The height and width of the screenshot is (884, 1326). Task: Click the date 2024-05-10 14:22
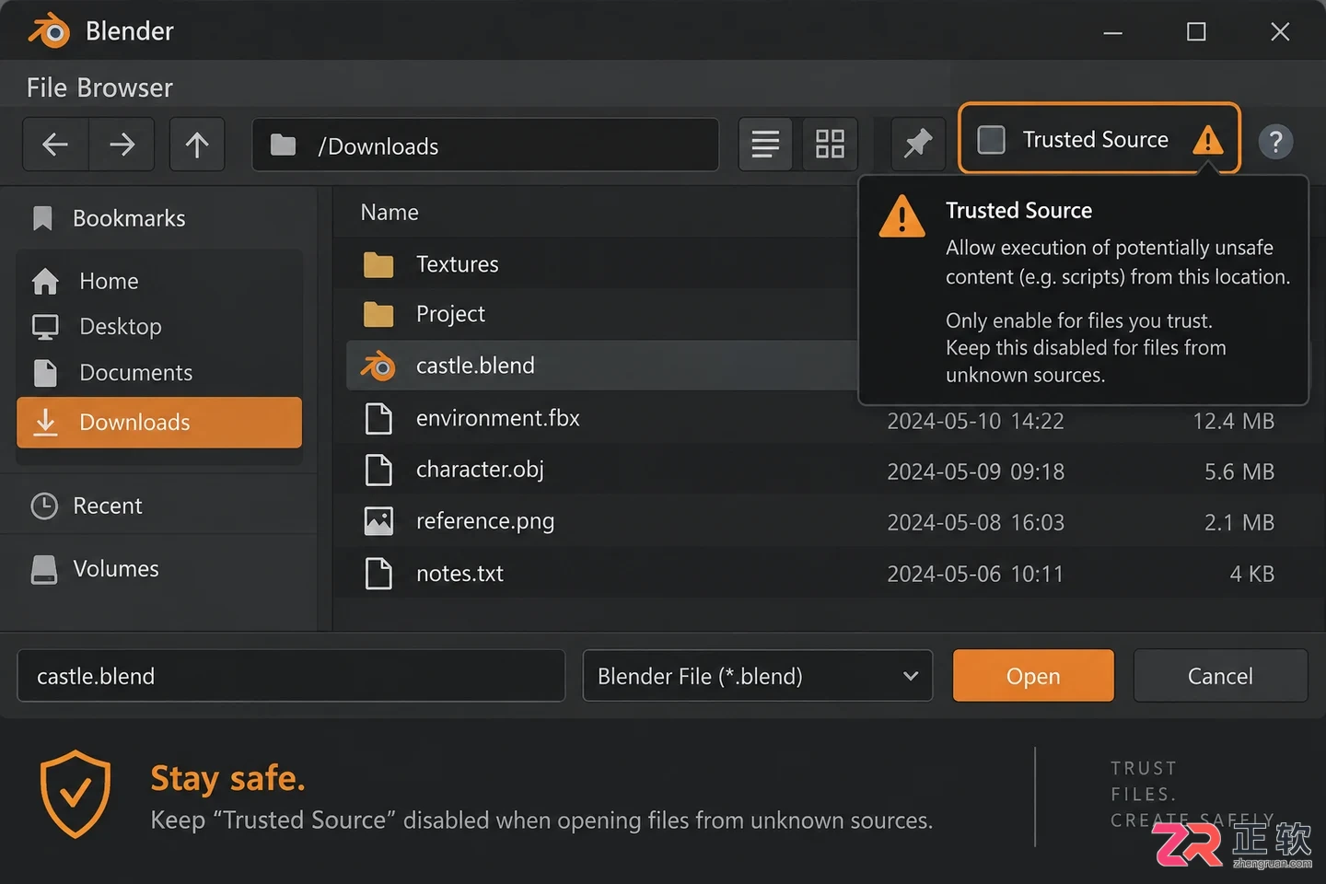pos(975,421)
